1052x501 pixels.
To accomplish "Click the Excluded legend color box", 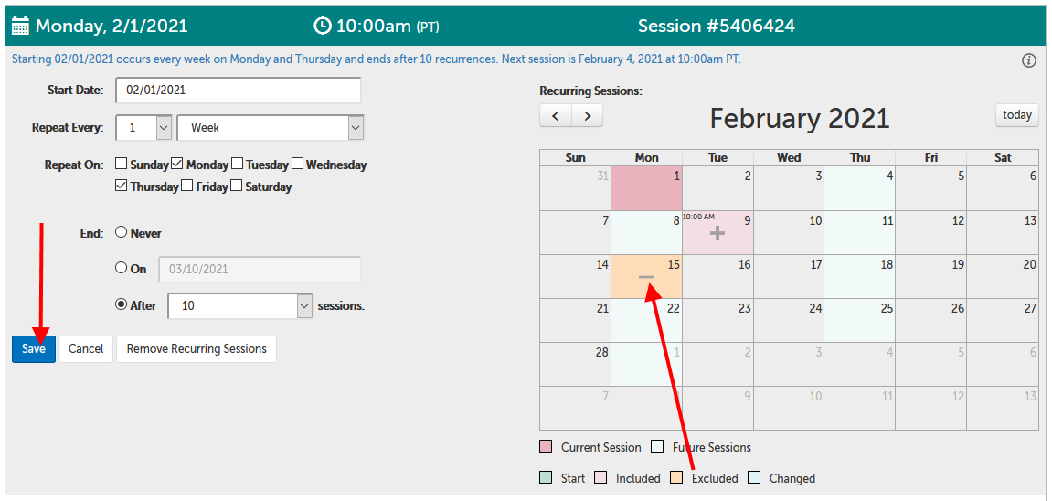I will pyautogui.click(x=676, y=477).
